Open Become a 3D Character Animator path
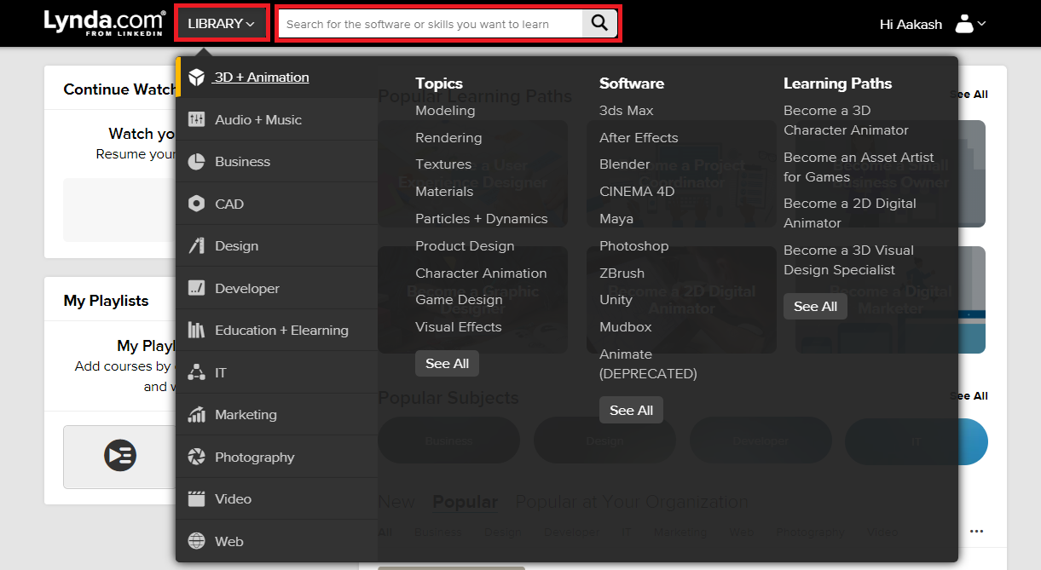Viewport: 1041px width, 570px height. pyautogui.click(x=846, y=120)
